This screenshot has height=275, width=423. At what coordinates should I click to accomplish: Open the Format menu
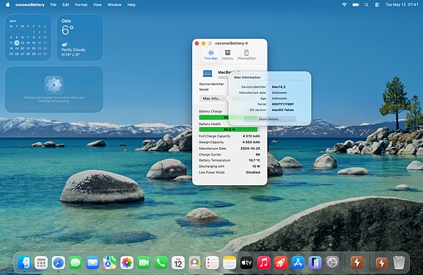[x=81, y=4]
